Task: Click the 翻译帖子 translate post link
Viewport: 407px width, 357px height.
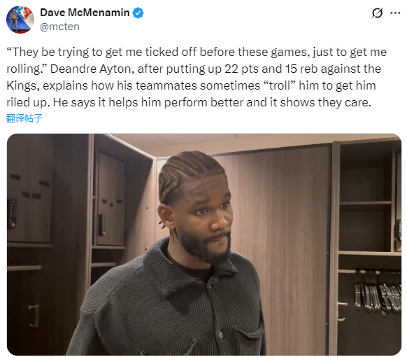Action: 24,118
